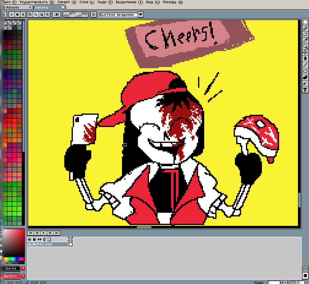Click the down-arrow palette button

coord(12,14)
